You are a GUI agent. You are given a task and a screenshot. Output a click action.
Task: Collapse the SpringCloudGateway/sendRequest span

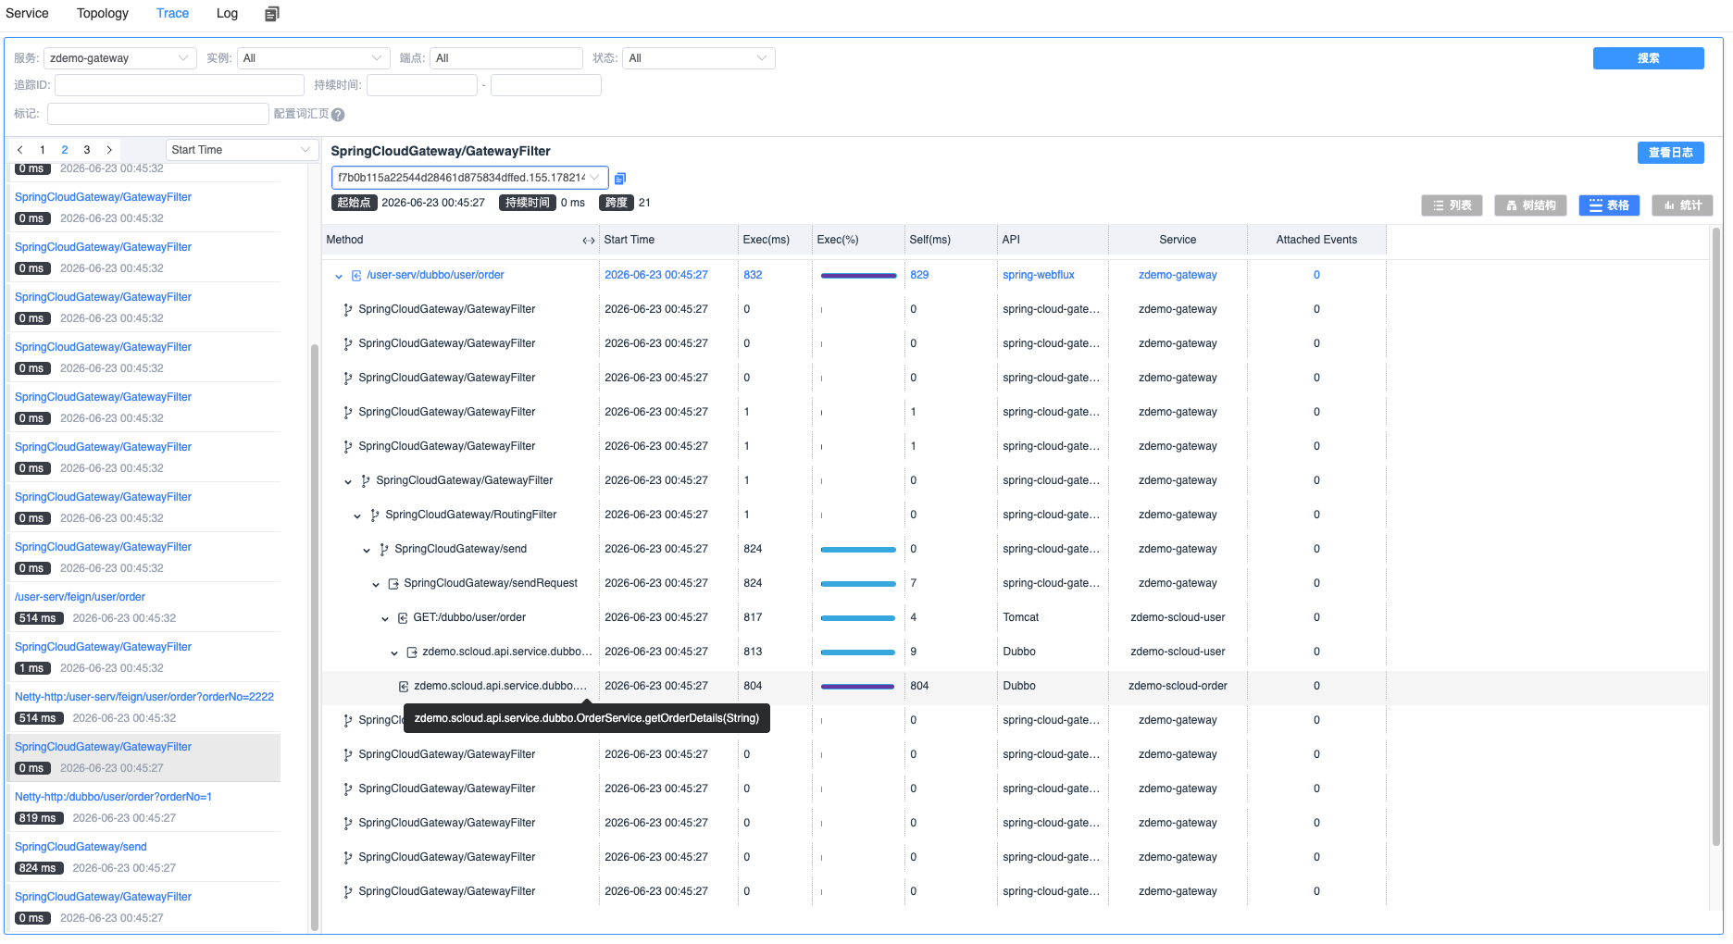[x=376, y=584]
